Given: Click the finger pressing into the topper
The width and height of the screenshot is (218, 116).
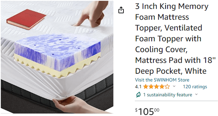Looking at the screenshot, I should click(92, 14).
